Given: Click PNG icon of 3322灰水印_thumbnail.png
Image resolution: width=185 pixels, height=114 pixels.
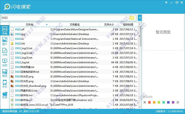Looking at the screenshot, I should tap(12, 86).
